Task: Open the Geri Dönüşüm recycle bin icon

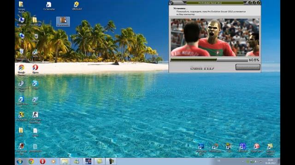Action: (21, 55)
